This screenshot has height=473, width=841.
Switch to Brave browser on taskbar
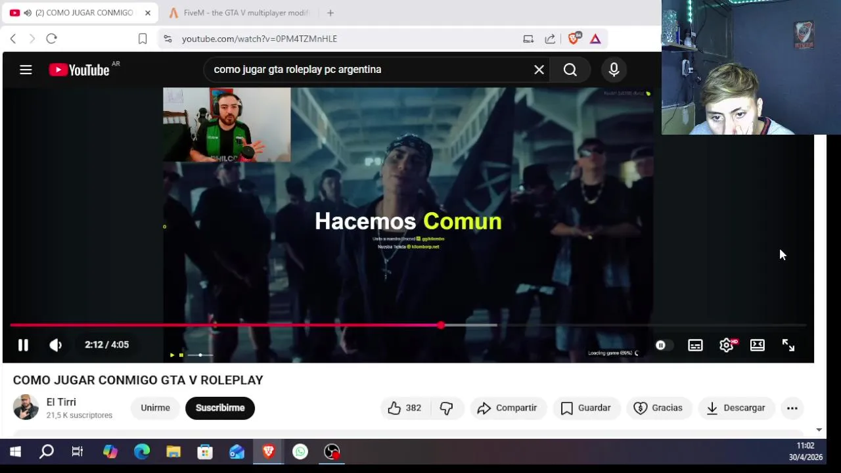click(268, 452)
